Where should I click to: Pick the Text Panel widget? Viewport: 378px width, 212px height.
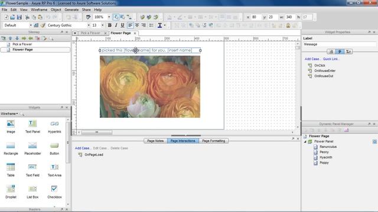click(x=32, y=127)
